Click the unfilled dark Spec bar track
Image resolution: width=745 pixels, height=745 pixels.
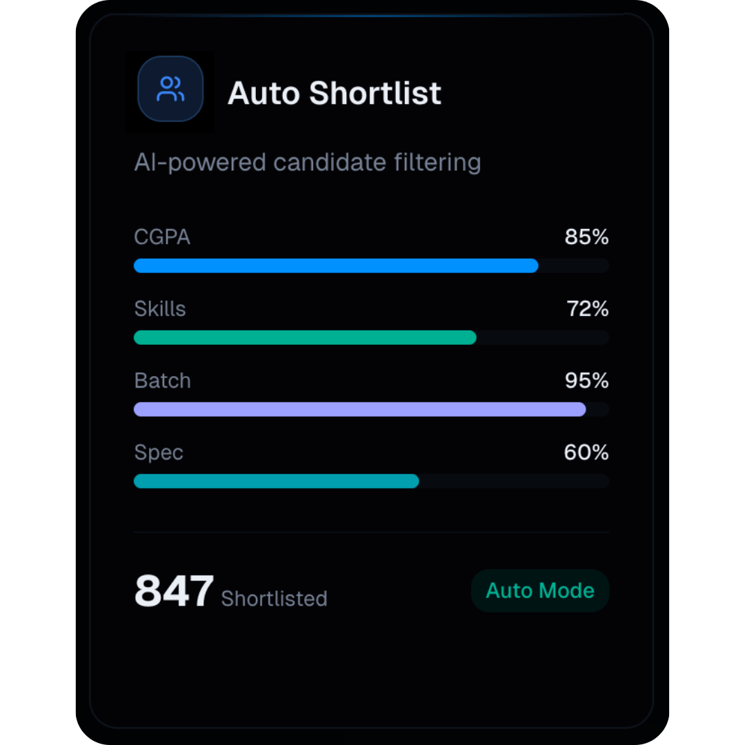click(x=514, y=481)
